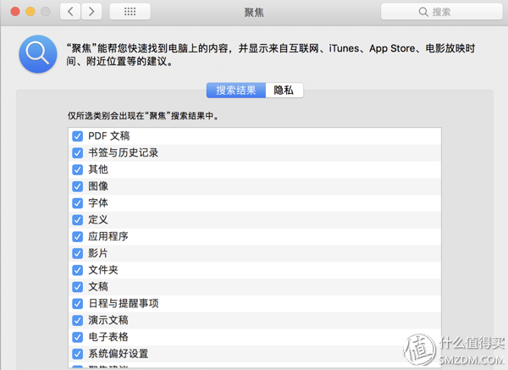Toggle the 图像 checkbox
The width and height of the screenshot is (508, 370).
click(77, 186)
